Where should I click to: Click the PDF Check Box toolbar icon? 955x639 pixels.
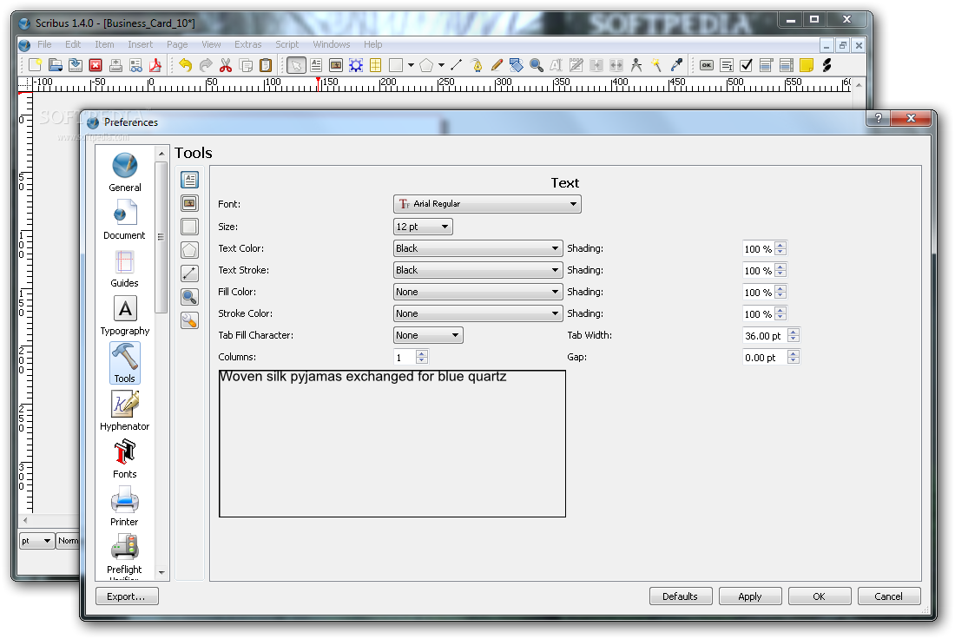coord(746,65)
